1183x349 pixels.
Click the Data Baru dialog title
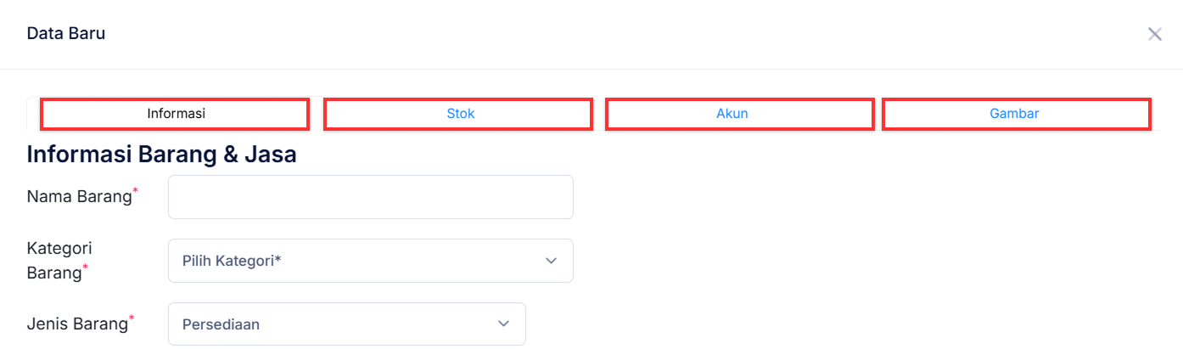tap(66, 34)
